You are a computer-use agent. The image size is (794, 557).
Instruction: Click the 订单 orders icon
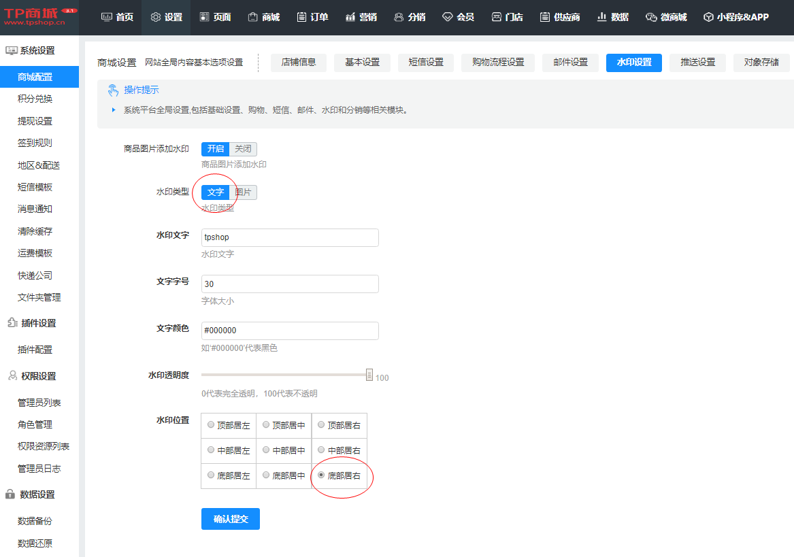(301, 17)
